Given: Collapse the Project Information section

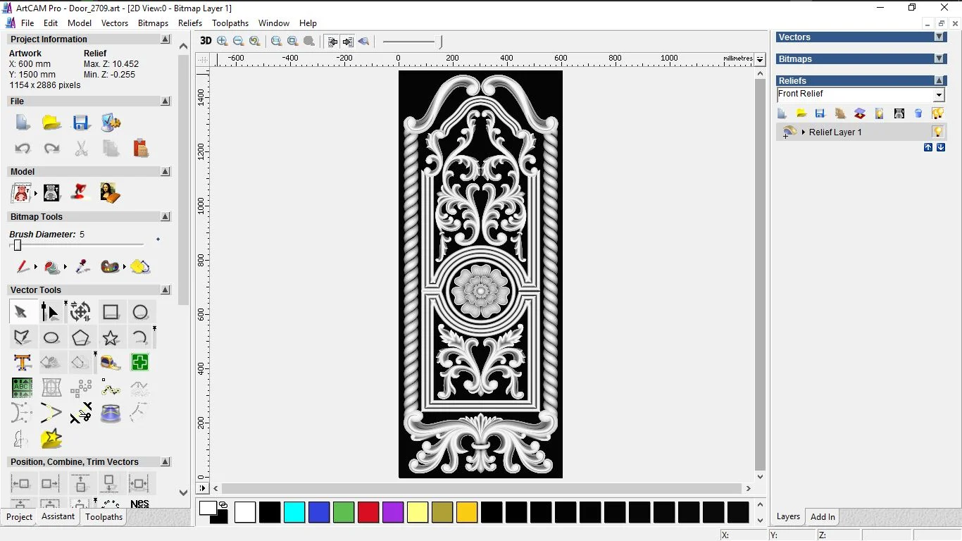Looking at the screenshot, I should [165, 39].
